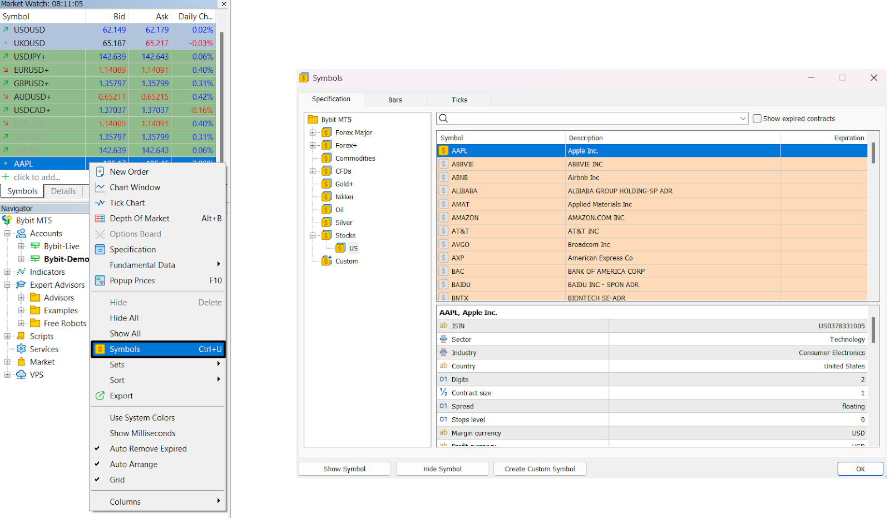Collapse the Accounts node in Navigator

click(x=7, y=234)
